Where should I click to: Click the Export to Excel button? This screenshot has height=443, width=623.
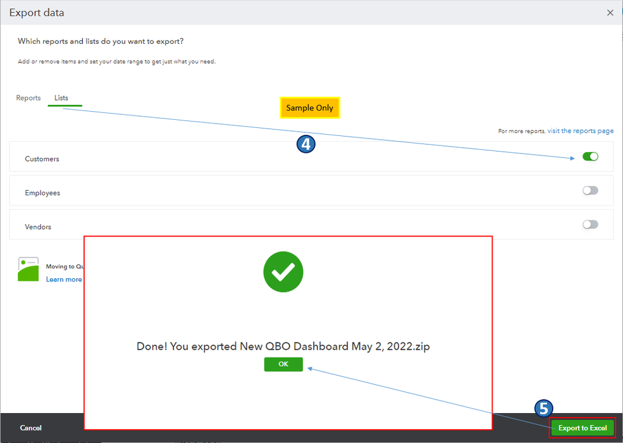(x=582, y=428)
